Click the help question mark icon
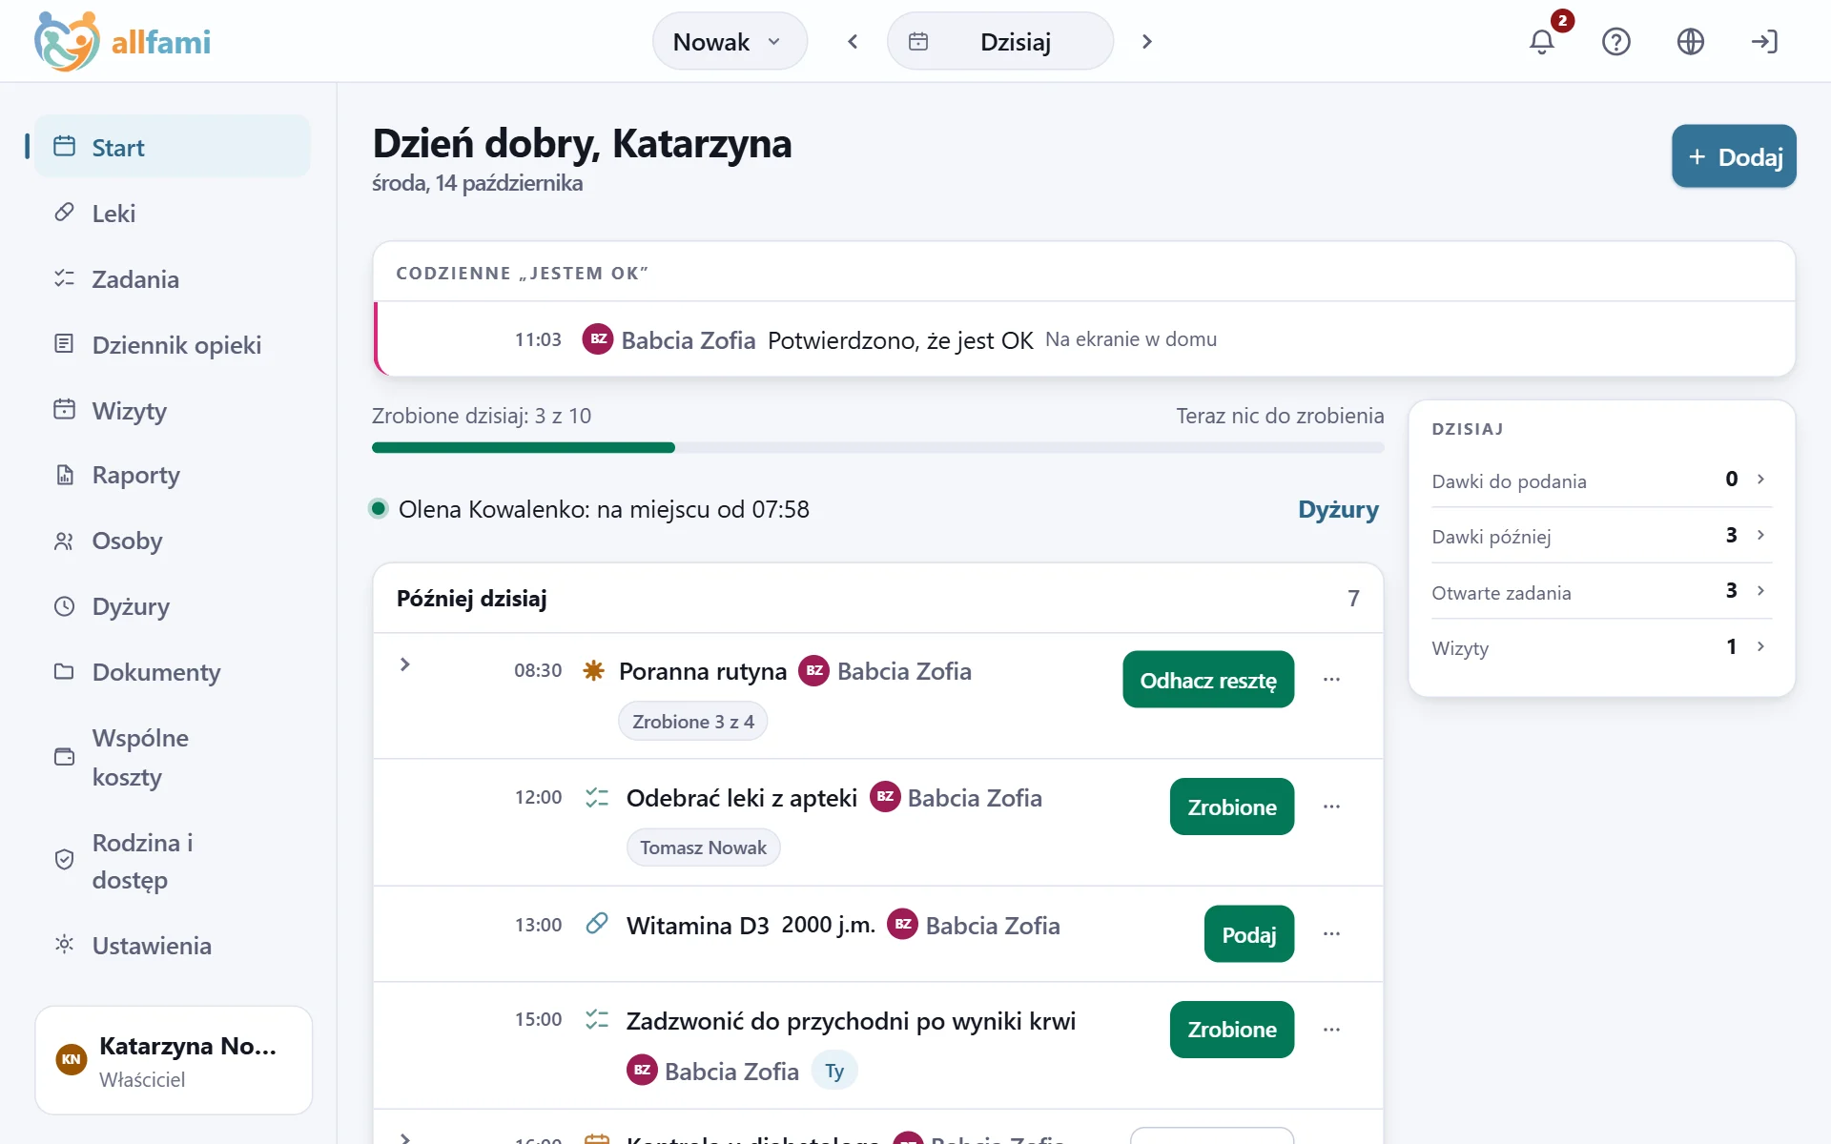1831x1144 pixels. pyautogui.click(x=1616, y=42)
